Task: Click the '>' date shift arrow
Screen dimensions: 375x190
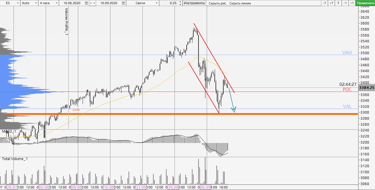Action: coord(91,3)
